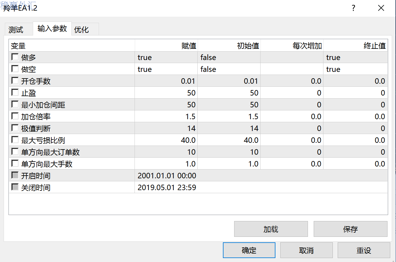Screen dimensions: 396x262
Task: Click the 单方向最大订单数 初始值 cell 10
Action: tap(229, 152)
